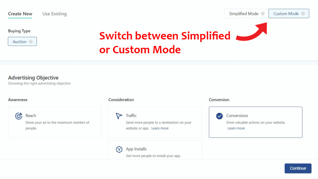Go to the Use Existing tab
The height and width of the screenshot is (179, 318).
[54, 14]
